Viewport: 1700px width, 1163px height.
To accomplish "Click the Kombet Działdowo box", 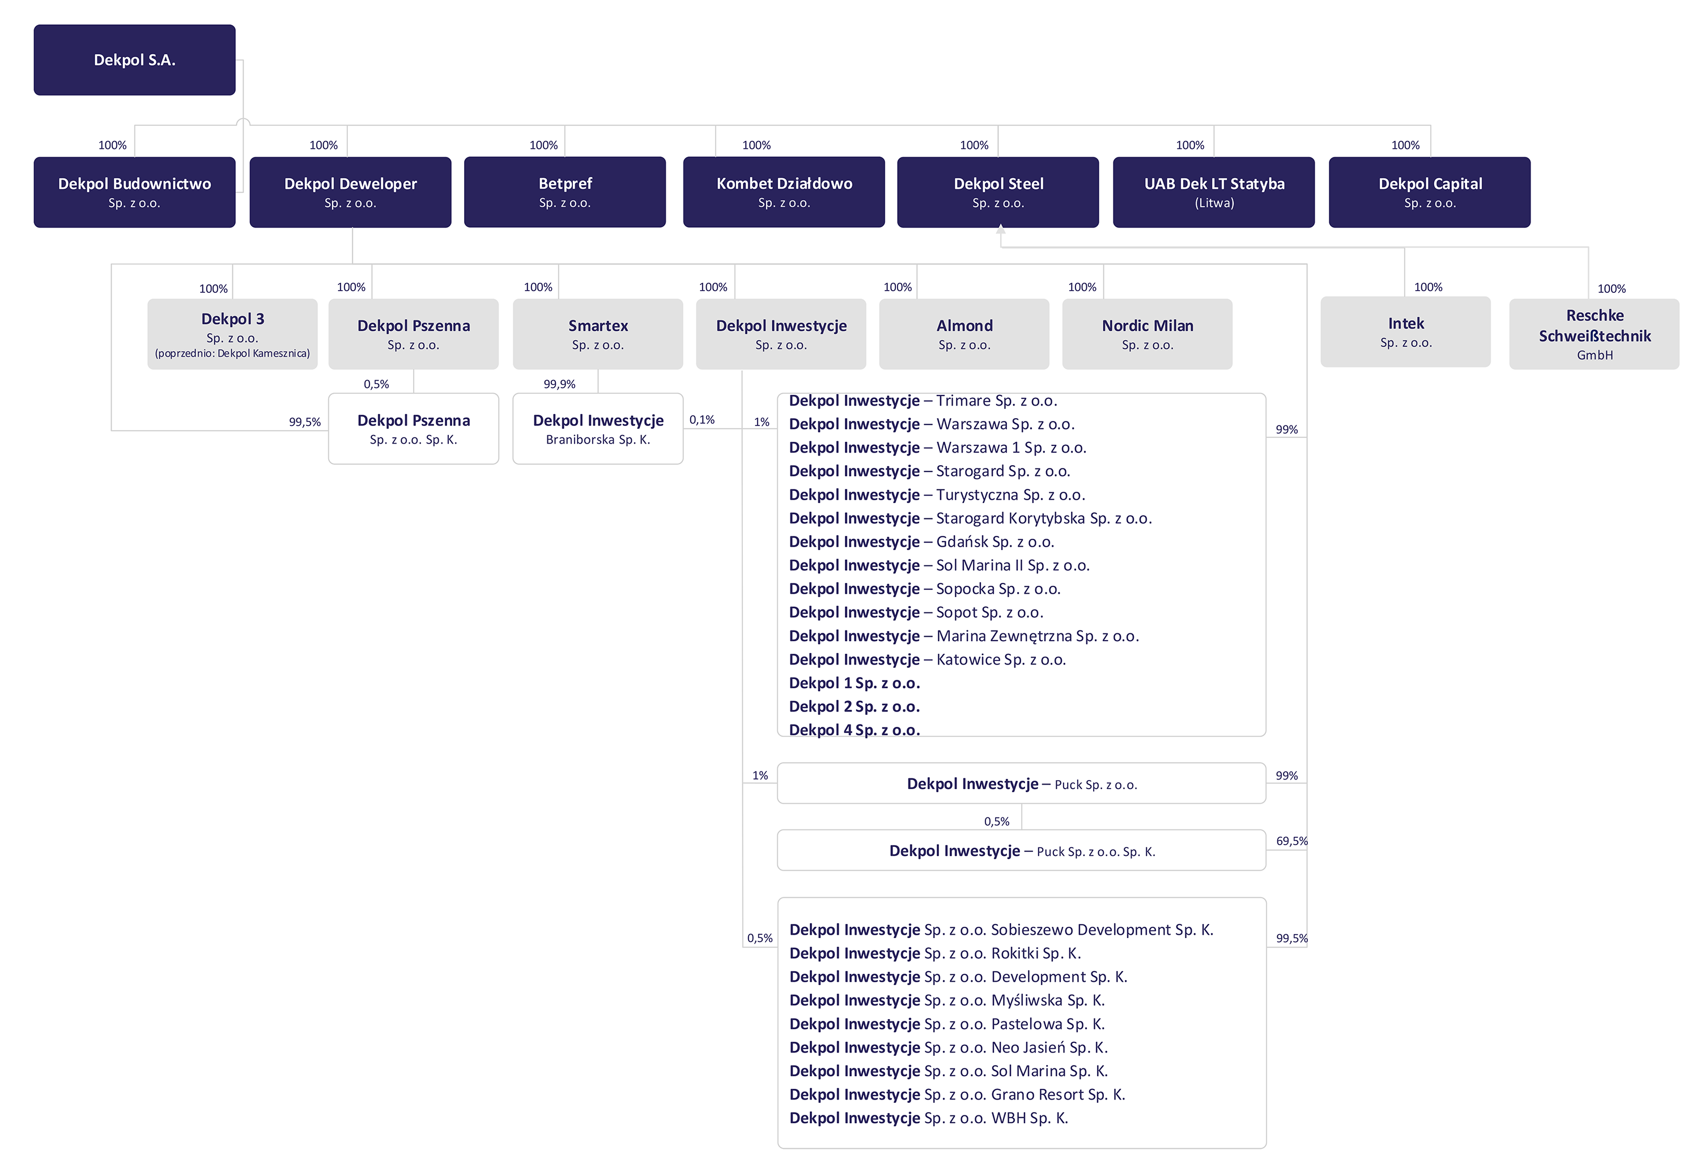I will click(x=784, y=193).
